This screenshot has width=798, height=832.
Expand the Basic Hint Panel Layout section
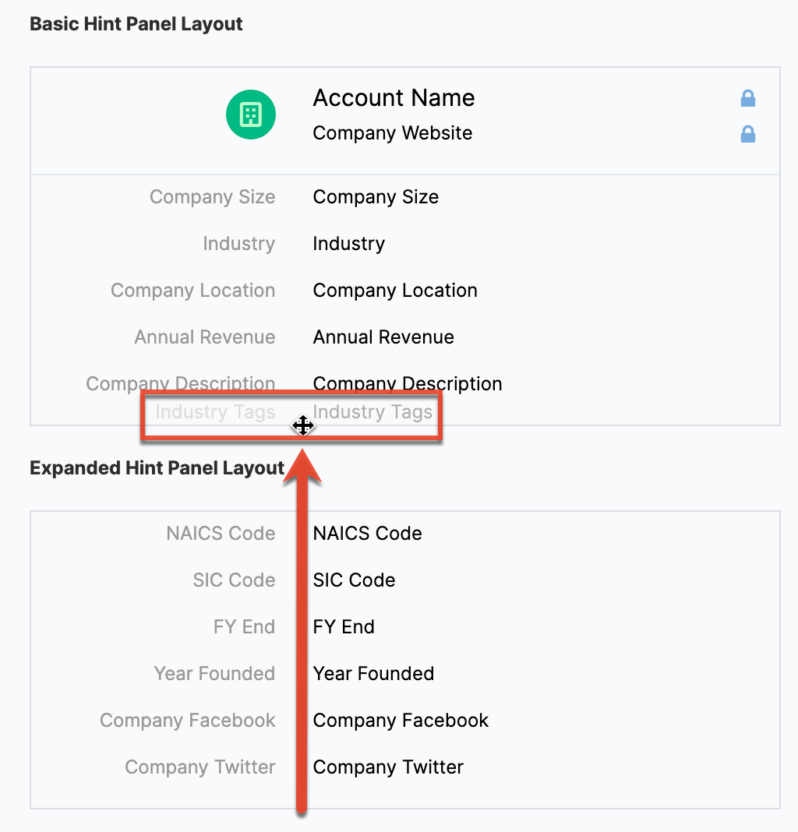pyautogui.click(x=136, y=24)
